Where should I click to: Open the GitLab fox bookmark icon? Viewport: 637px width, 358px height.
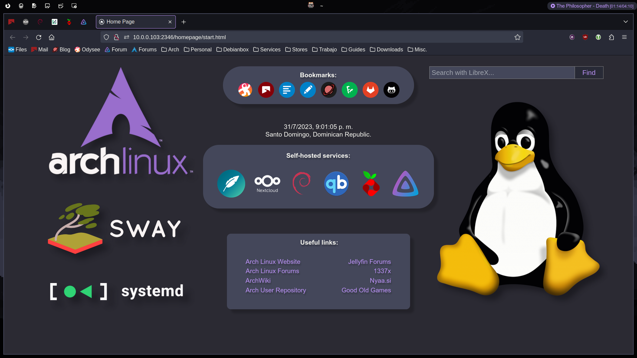[x=371, y=90]
